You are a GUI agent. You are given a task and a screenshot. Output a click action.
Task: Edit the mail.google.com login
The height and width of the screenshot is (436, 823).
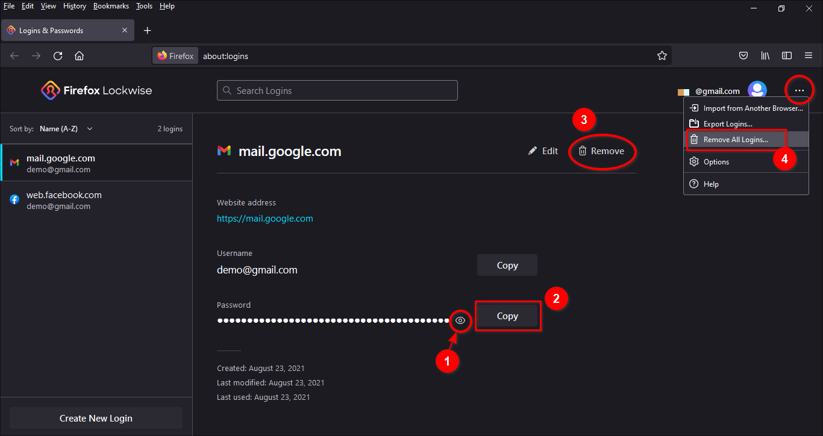543,151
